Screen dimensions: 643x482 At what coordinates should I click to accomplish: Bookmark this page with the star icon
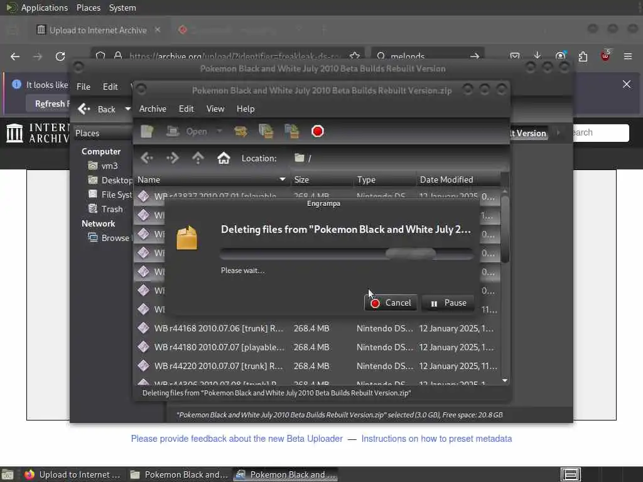(355, 56)
